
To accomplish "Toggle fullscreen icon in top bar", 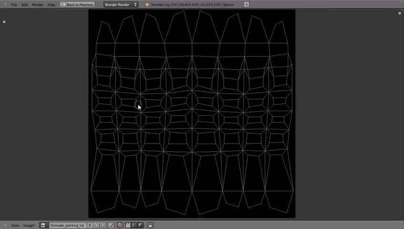I will click(246, 5).
